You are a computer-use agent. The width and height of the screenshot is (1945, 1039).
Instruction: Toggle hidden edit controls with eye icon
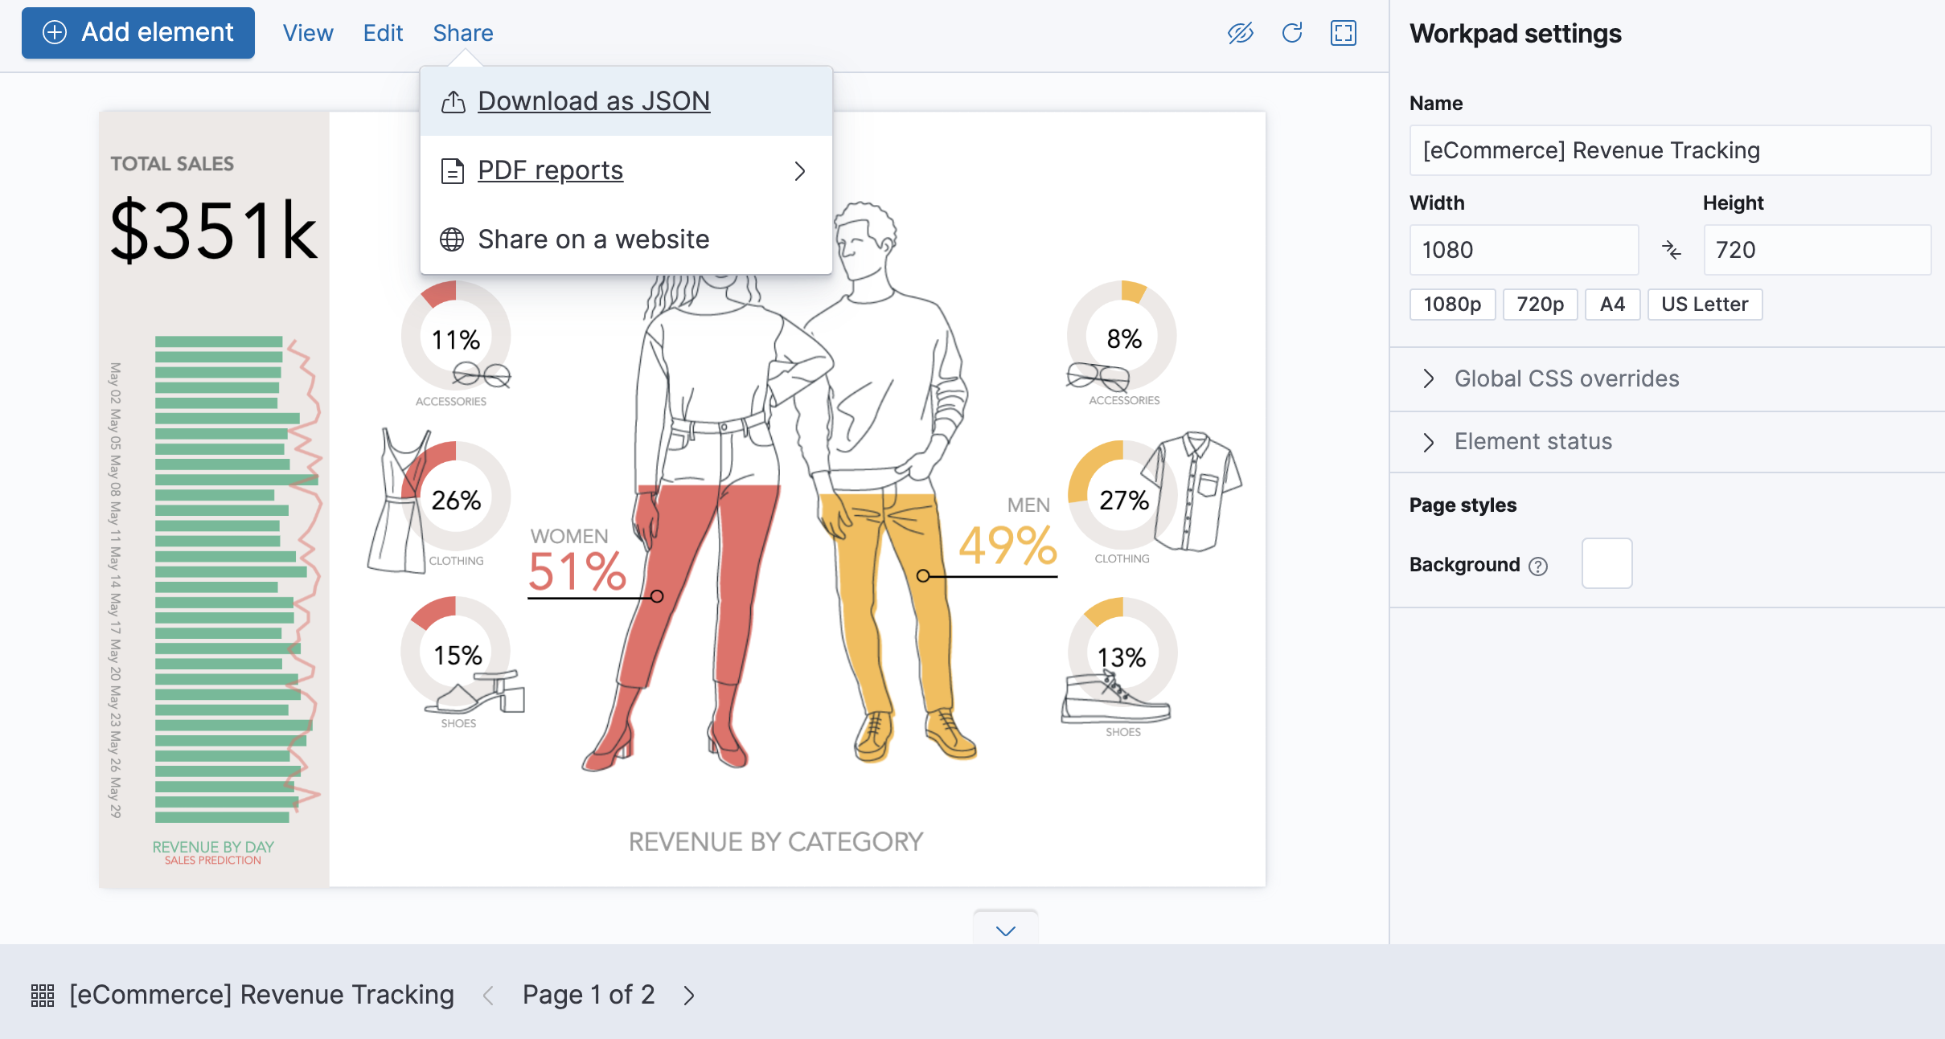click(x=1240, y=33)
